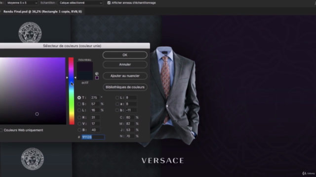Click inside the purple saturation color field

[33, 91]
